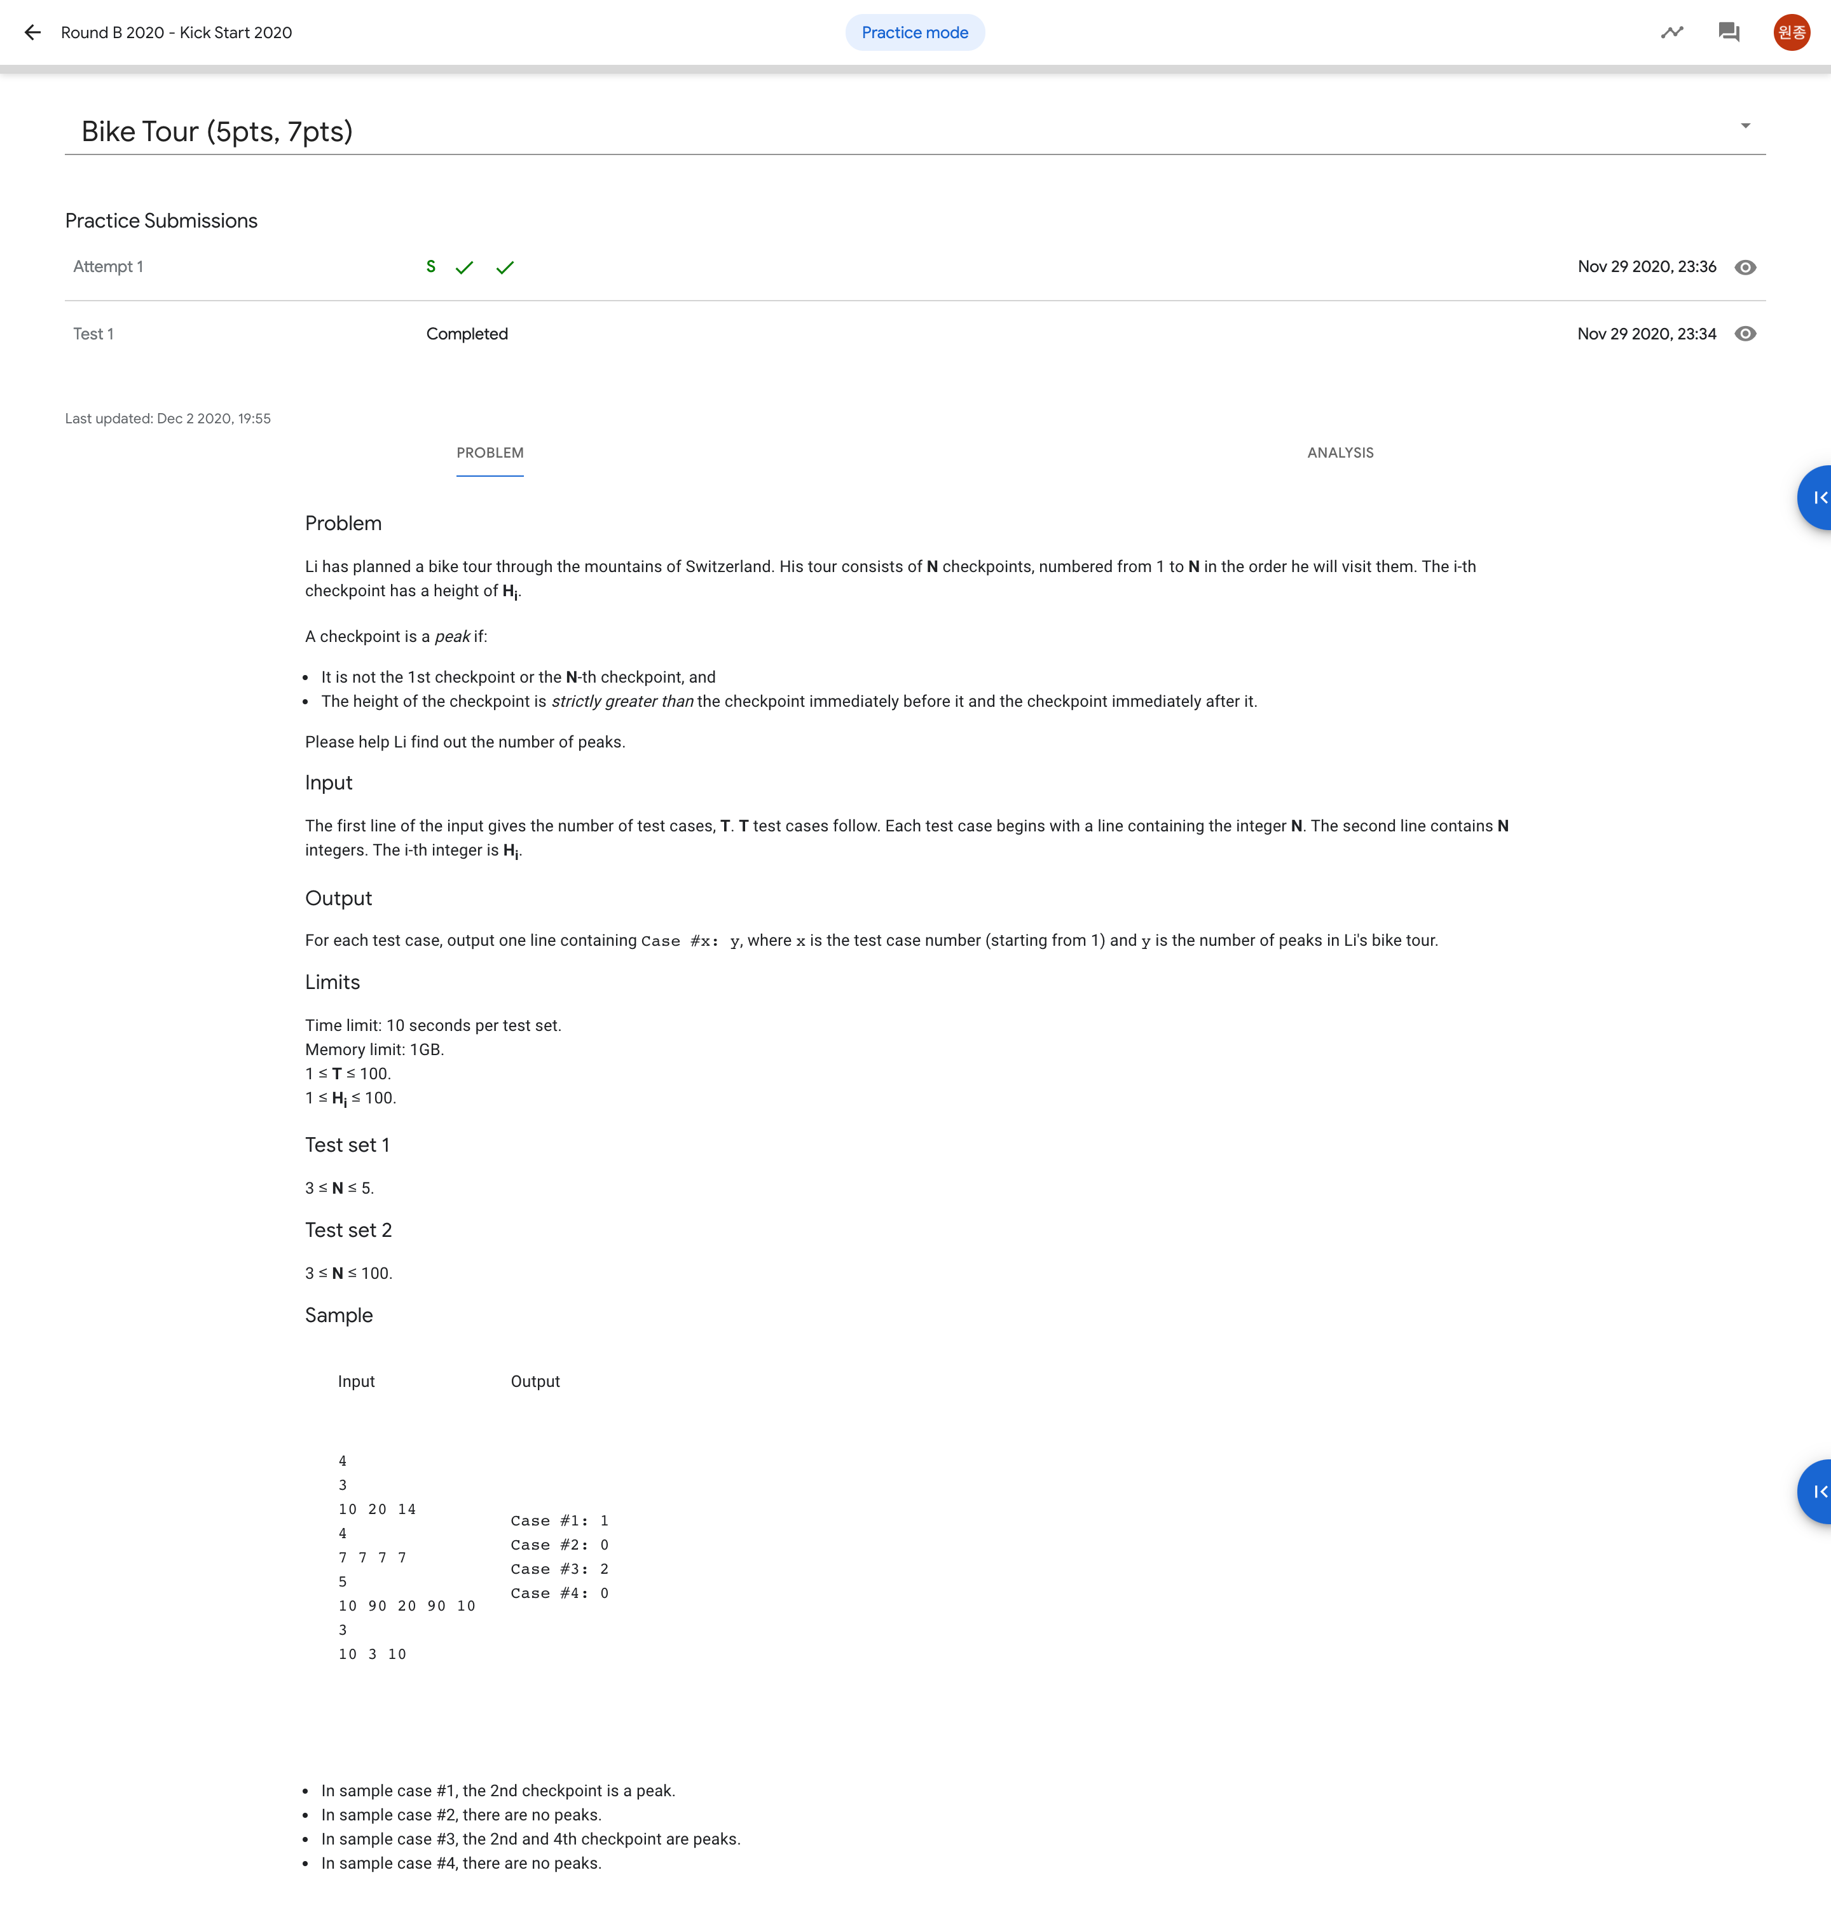The image size is (1831, 1924).
Task: Click the back arrow icon
Action: [32, 32]
